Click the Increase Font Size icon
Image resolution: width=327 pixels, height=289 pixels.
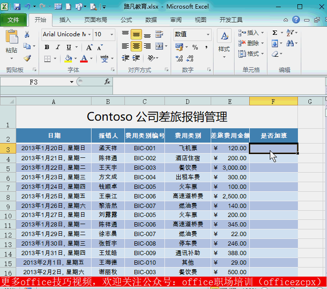89,47
